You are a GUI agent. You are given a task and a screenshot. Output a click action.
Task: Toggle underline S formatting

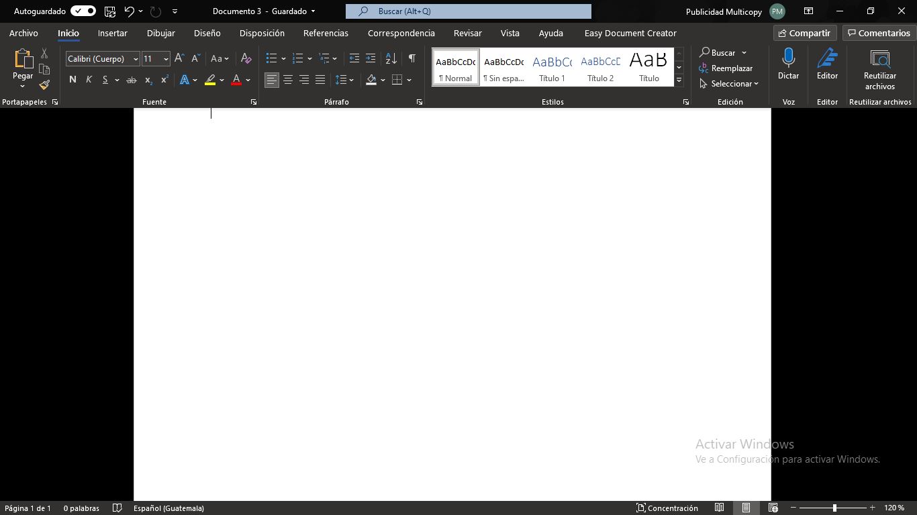click(105, 80)
